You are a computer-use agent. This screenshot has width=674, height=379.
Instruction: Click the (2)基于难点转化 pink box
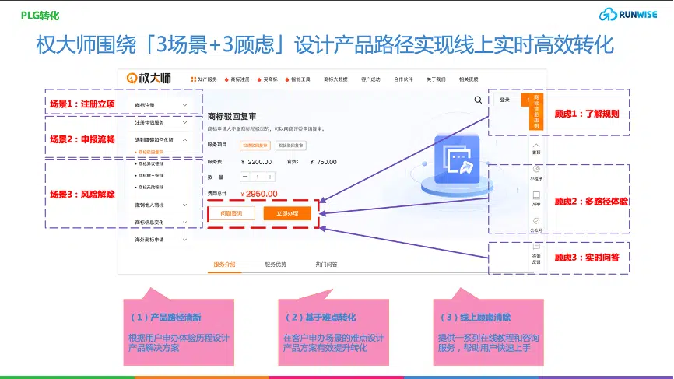334,332
